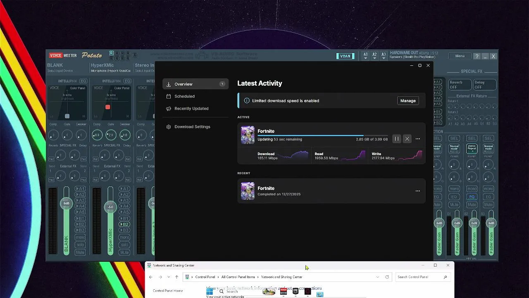This screenshot has width=529, height=298.
Task: Click the Control Panel search magnifier icon
Action: pyautogui.click(x=445, y=277)
